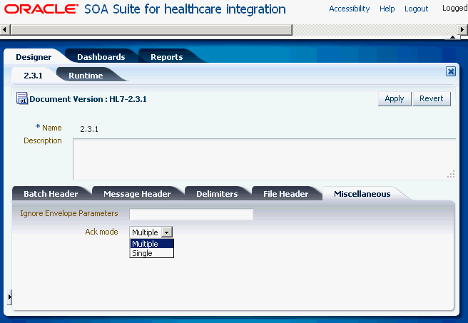Click the document version icon beside HL7-2.3.1

click(22, 98)
